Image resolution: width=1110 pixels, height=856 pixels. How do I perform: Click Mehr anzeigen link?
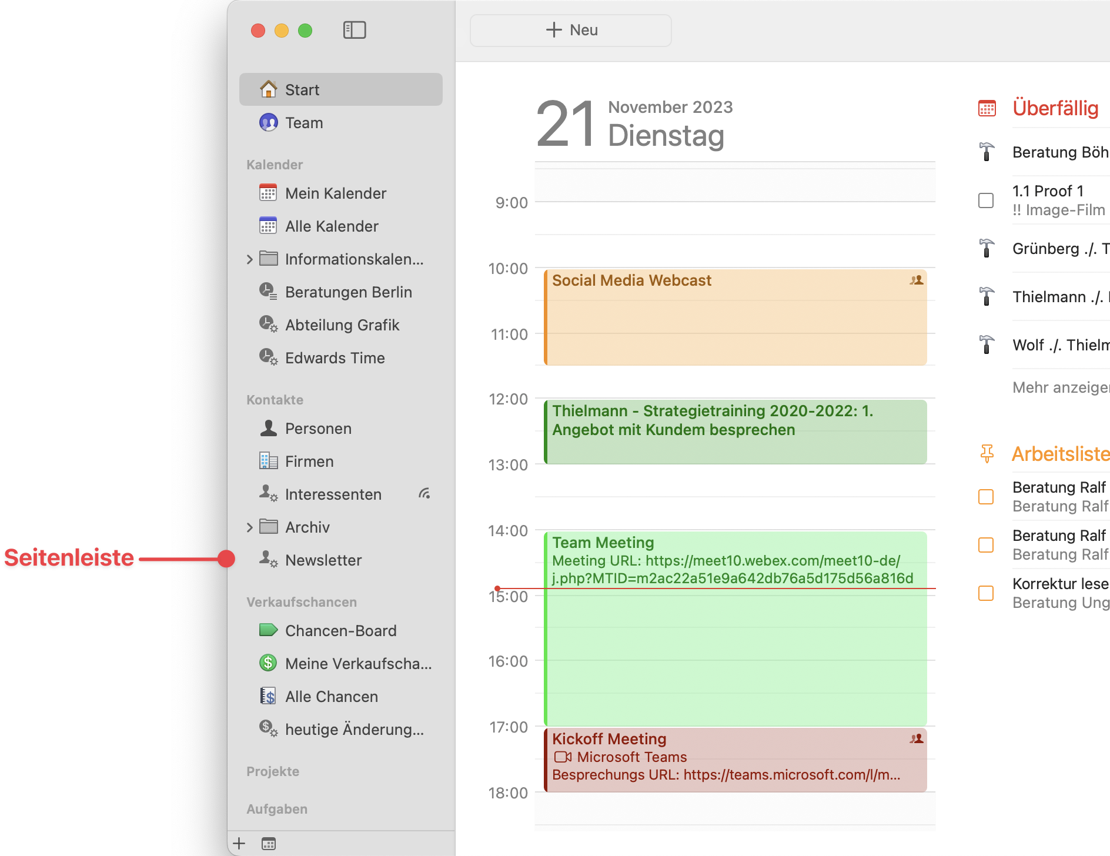click(1060, 387)
